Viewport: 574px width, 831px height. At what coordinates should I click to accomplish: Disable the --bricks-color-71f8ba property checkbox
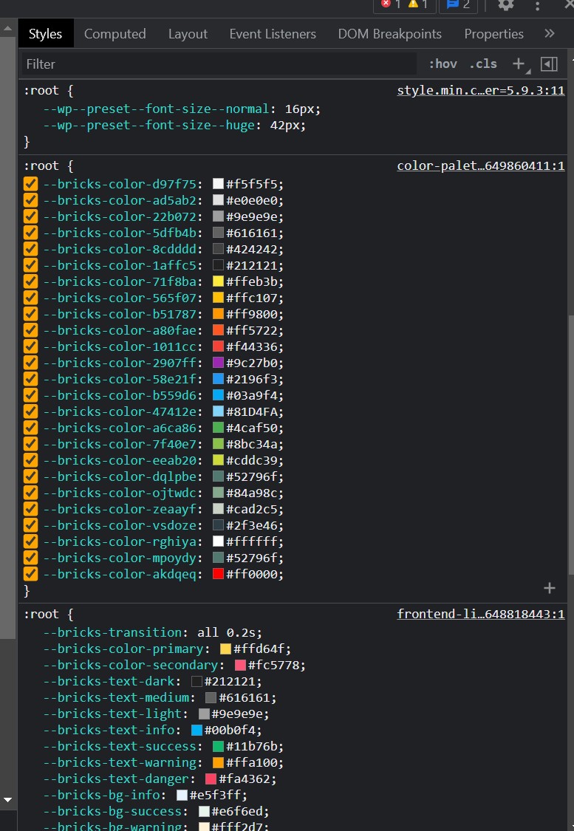31,281
